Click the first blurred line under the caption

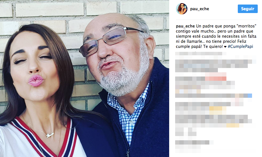point(200,54)
